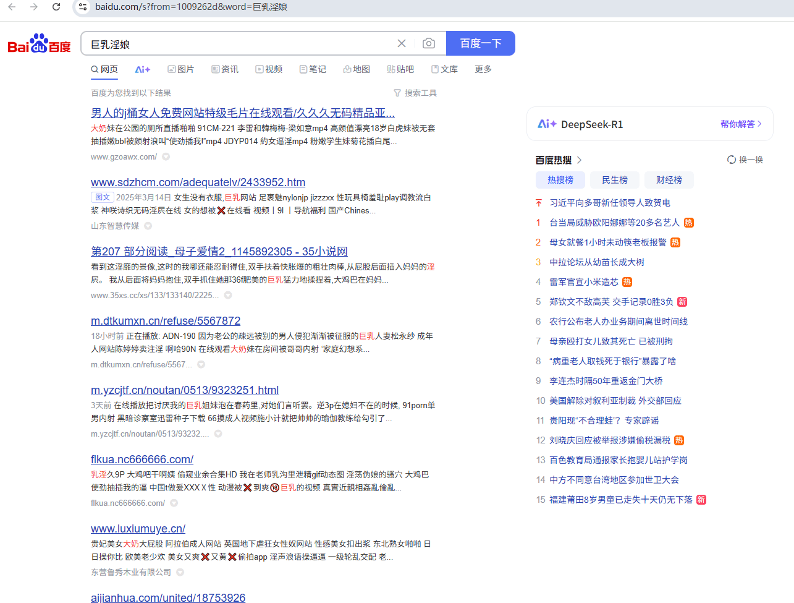Click source name 东营鲁秀木业有限公司
Viewport: 794px width, 603px height.
(131, 572)
